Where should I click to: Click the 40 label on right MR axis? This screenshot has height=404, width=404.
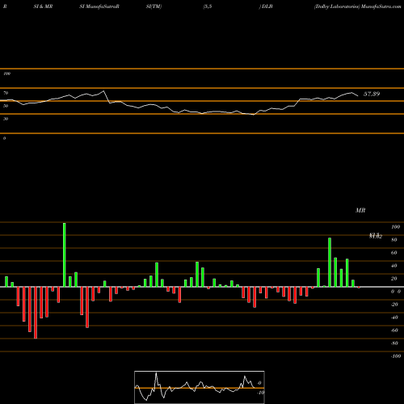(393, 266)
